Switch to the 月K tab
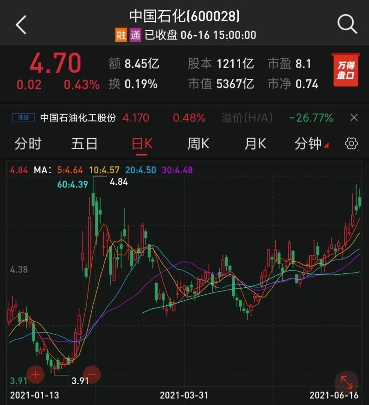The image size is (369, 405). [x=255, y=144]
